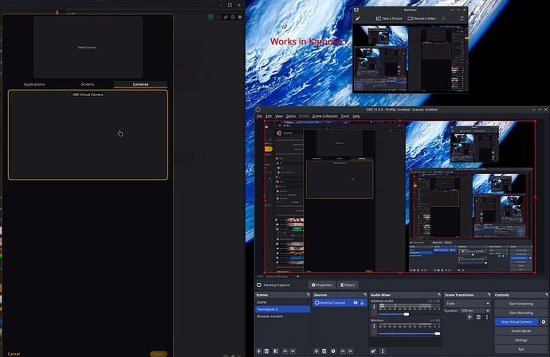Click Take a Picture in Kamoso

(x=389, y=18)
